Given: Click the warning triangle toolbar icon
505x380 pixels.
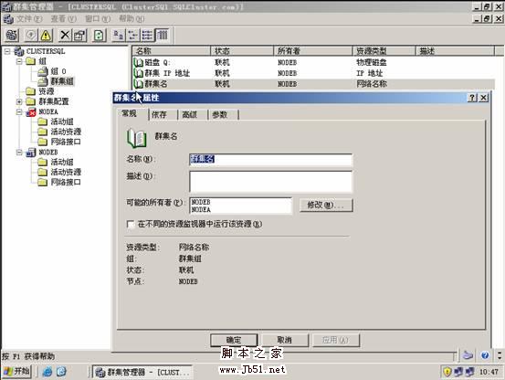Looking at the screenshot, I should (46, 35).
